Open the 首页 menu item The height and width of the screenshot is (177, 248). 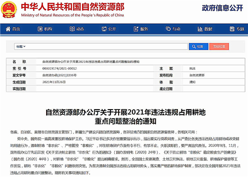[13, 29]
